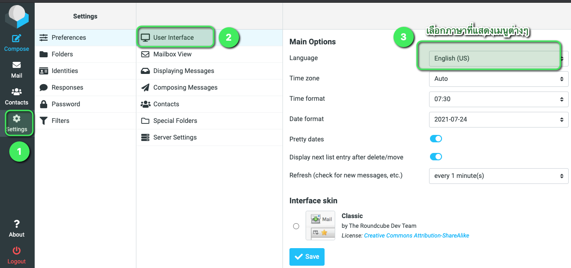Image resolution: width=571 pixels, height=268 pixels.
Task: Open Mail from the envelope icon
Action: (17, 65)
